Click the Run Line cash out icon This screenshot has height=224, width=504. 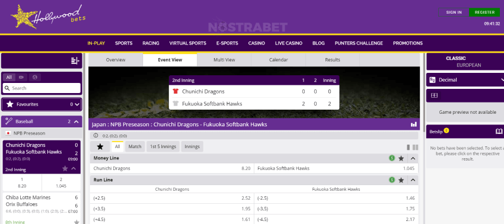tap(392, 180)
